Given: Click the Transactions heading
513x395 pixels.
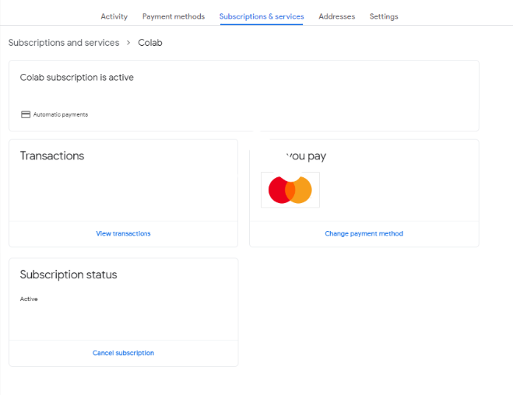Looking at the screenshot, I should [x=52, y=156].
